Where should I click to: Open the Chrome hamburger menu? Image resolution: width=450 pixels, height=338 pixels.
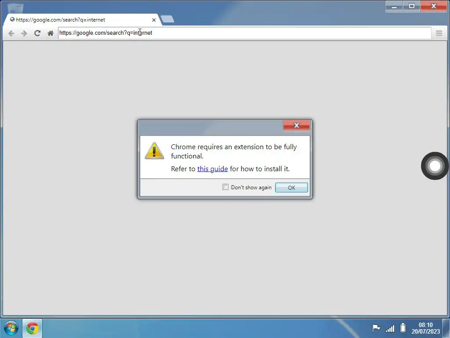pyautogui.click(x=439, y=33)
